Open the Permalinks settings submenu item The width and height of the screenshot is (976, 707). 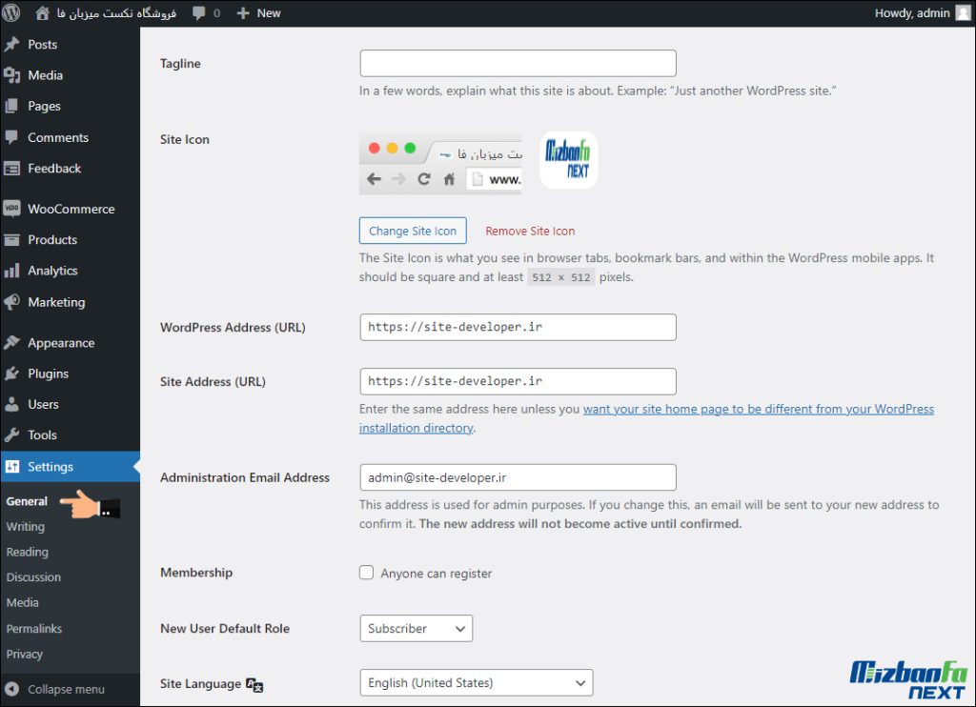pyautogui.click(x=34, y=629)
